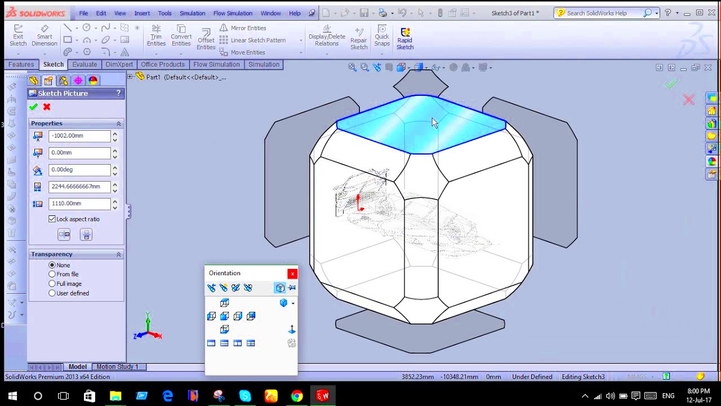The height and width of the screenshot is (406, 721).
Task: Switch to Features tab
Action: [x=21, y=64]
